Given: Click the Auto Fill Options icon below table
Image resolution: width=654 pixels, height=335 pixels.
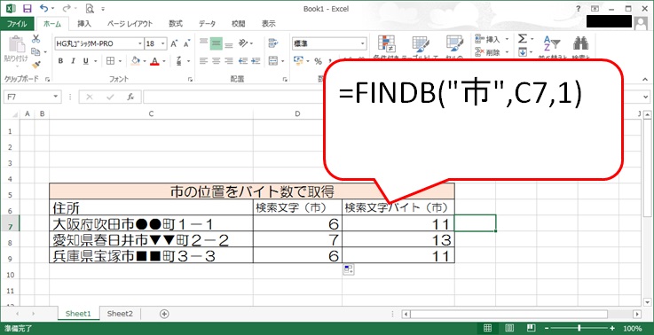Looking at the screenshot, I should point(349,269).
